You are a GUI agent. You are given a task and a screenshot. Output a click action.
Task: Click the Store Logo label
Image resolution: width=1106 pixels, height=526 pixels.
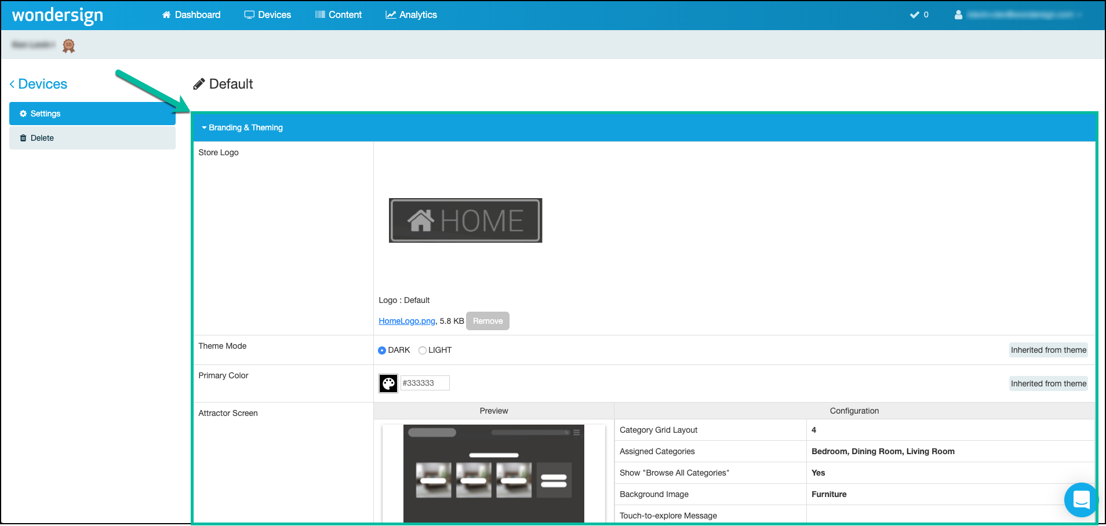(219, 152)
